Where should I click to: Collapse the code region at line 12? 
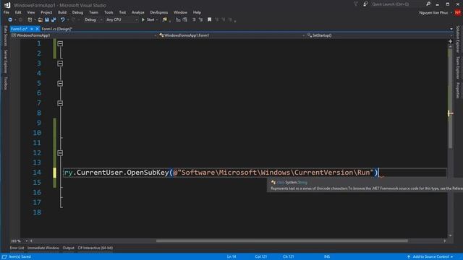(x=60, y=153)
